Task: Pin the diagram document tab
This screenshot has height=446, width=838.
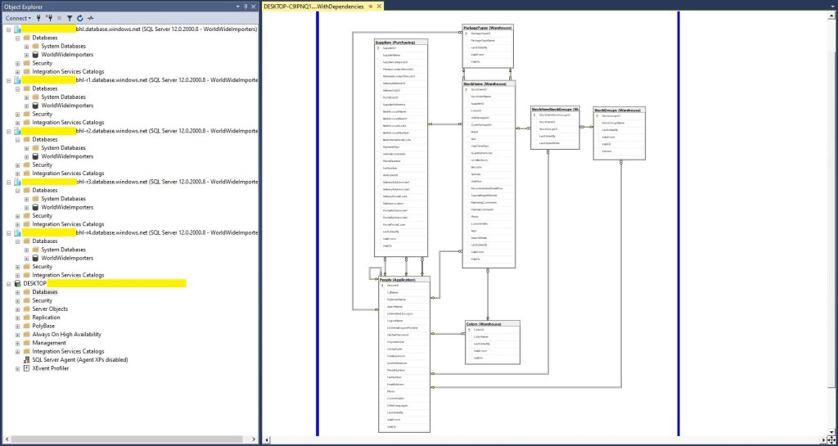Action: (x=371, y=6)
